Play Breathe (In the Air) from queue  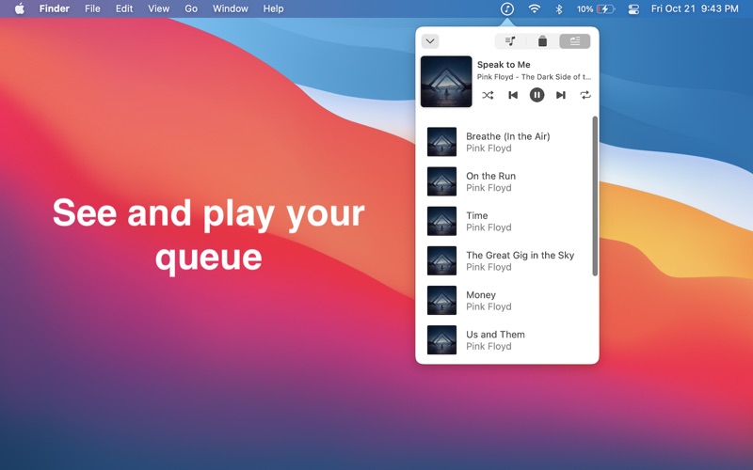click(506, 142)
